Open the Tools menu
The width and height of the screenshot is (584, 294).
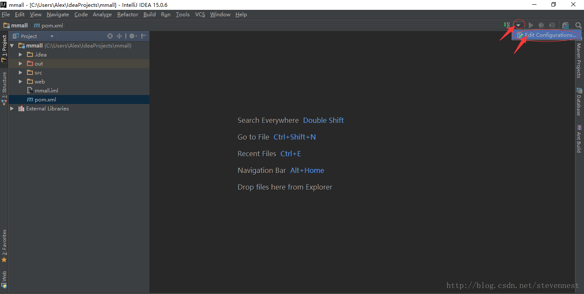click(x=183, y=15)
